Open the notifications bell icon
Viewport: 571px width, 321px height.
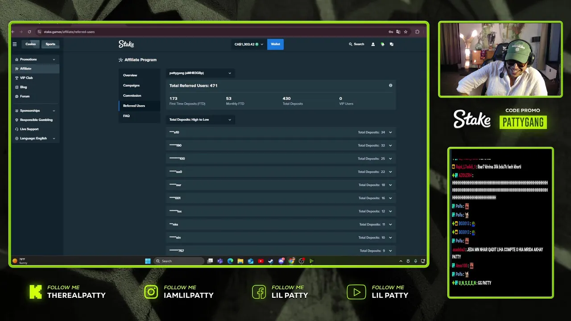[x=382, y=44]
